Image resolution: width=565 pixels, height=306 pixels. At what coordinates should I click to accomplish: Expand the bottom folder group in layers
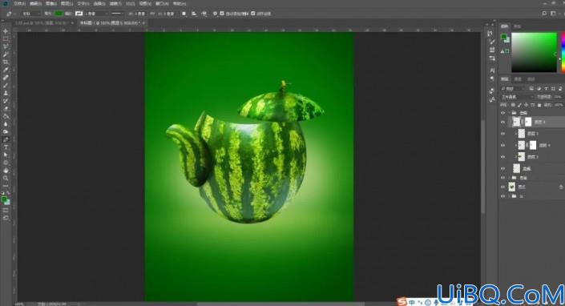tap(510, 196)
